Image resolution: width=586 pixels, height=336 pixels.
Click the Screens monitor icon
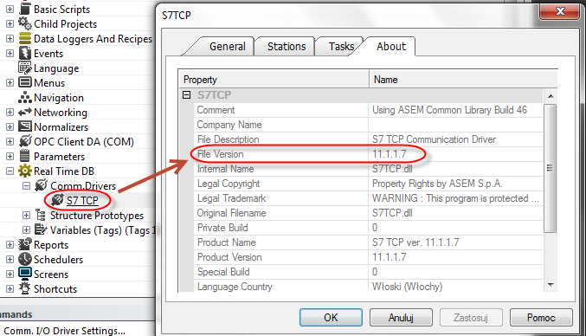24,274
